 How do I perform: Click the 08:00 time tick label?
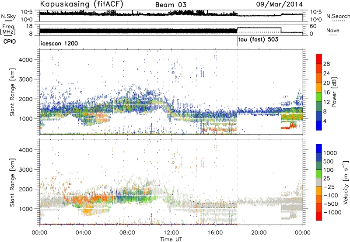(x=127, y=233)
